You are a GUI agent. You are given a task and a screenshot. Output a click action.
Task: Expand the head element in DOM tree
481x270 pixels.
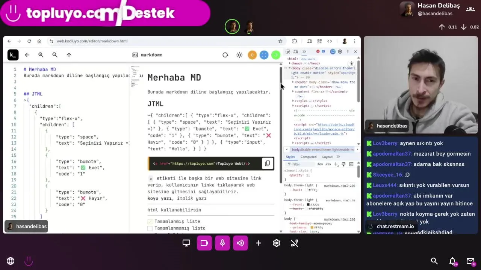click(x=290, y=63)
